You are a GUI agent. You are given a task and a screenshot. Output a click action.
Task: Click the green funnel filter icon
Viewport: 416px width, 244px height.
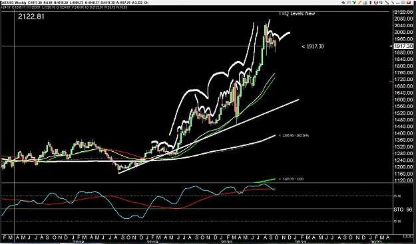354,3
